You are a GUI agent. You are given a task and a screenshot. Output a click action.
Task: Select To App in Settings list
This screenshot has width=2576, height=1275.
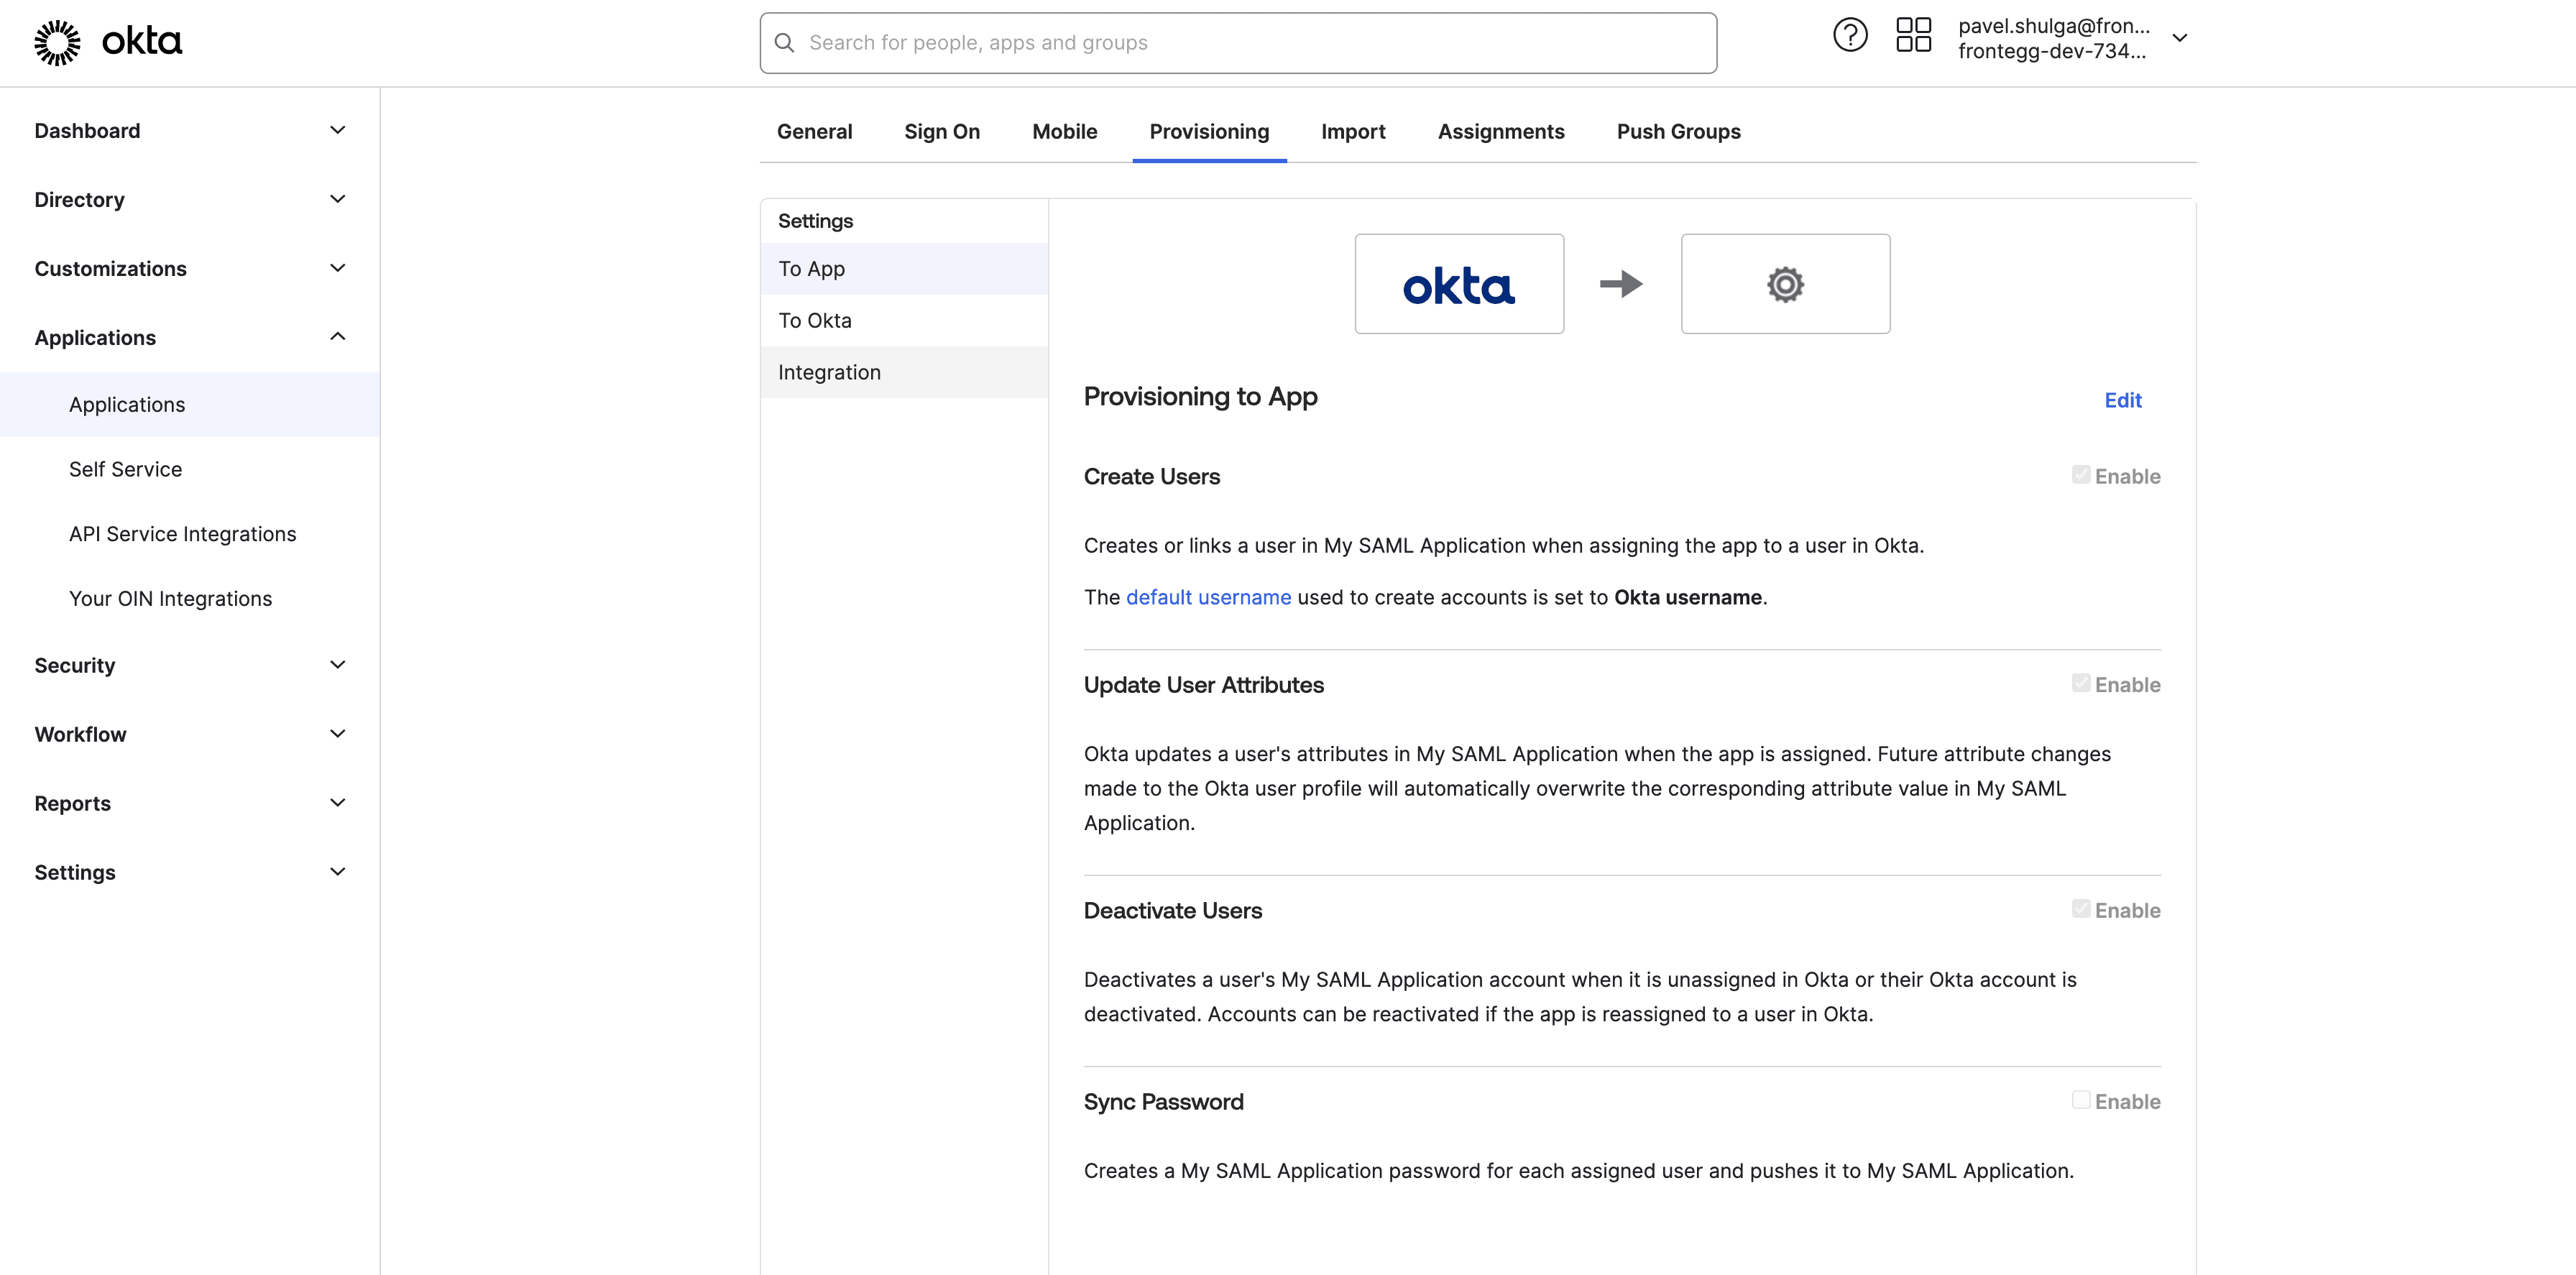click(x=904, y=269)
